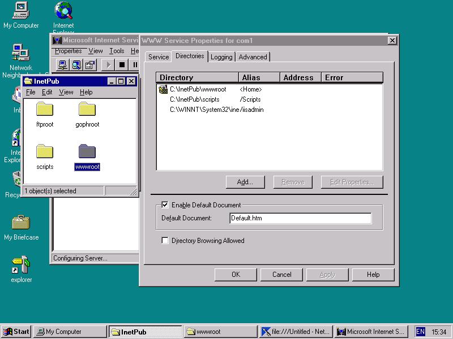Switch to the Advanced tab
The width and height of the screenshot is (453, 339).
(253, 57)
